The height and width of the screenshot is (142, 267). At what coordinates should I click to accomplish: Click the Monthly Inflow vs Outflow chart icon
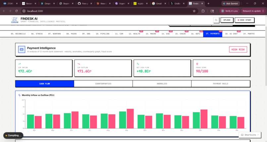click(20, 95)
